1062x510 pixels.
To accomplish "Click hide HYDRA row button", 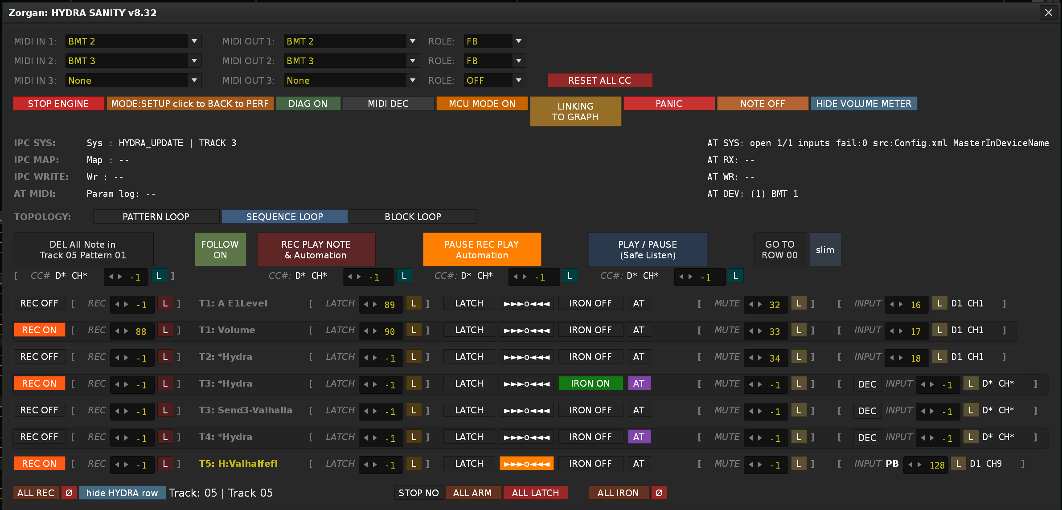I will click(122, 493).
